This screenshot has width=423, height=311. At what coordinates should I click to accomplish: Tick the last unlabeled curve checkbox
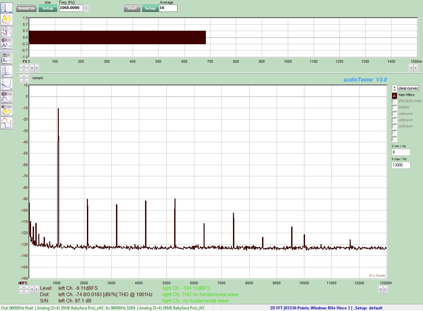tap(394, 139)
